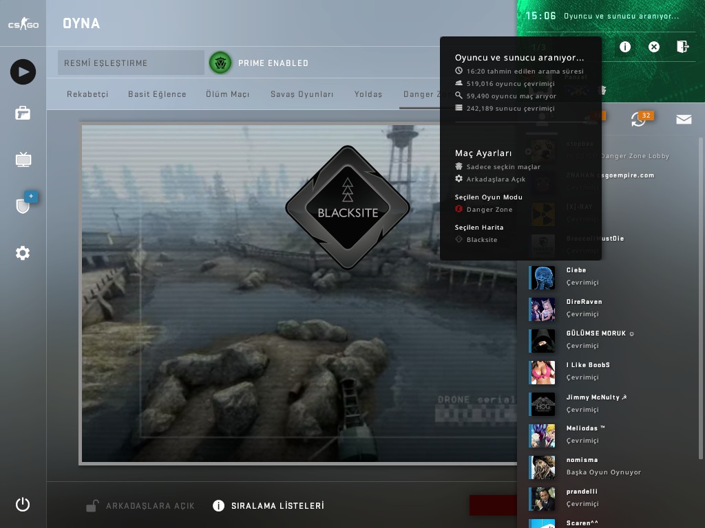This screenshot has width=705, height=528.
Task: Open the inventory briefcase icon
Action: tap(23, 113)
